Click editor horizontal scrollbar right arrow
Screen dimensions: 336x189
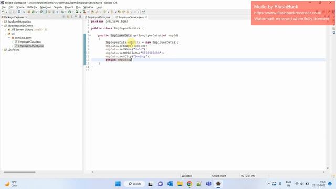click(324, 172)
